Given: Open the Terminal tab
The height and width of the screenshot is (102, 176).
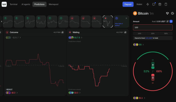Looking at the screenshot, I should (x=13, y=4).
